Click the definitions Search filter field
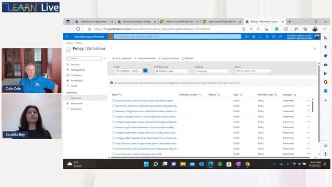This screenshot has width=332, height=187. (x=253, y=71)
